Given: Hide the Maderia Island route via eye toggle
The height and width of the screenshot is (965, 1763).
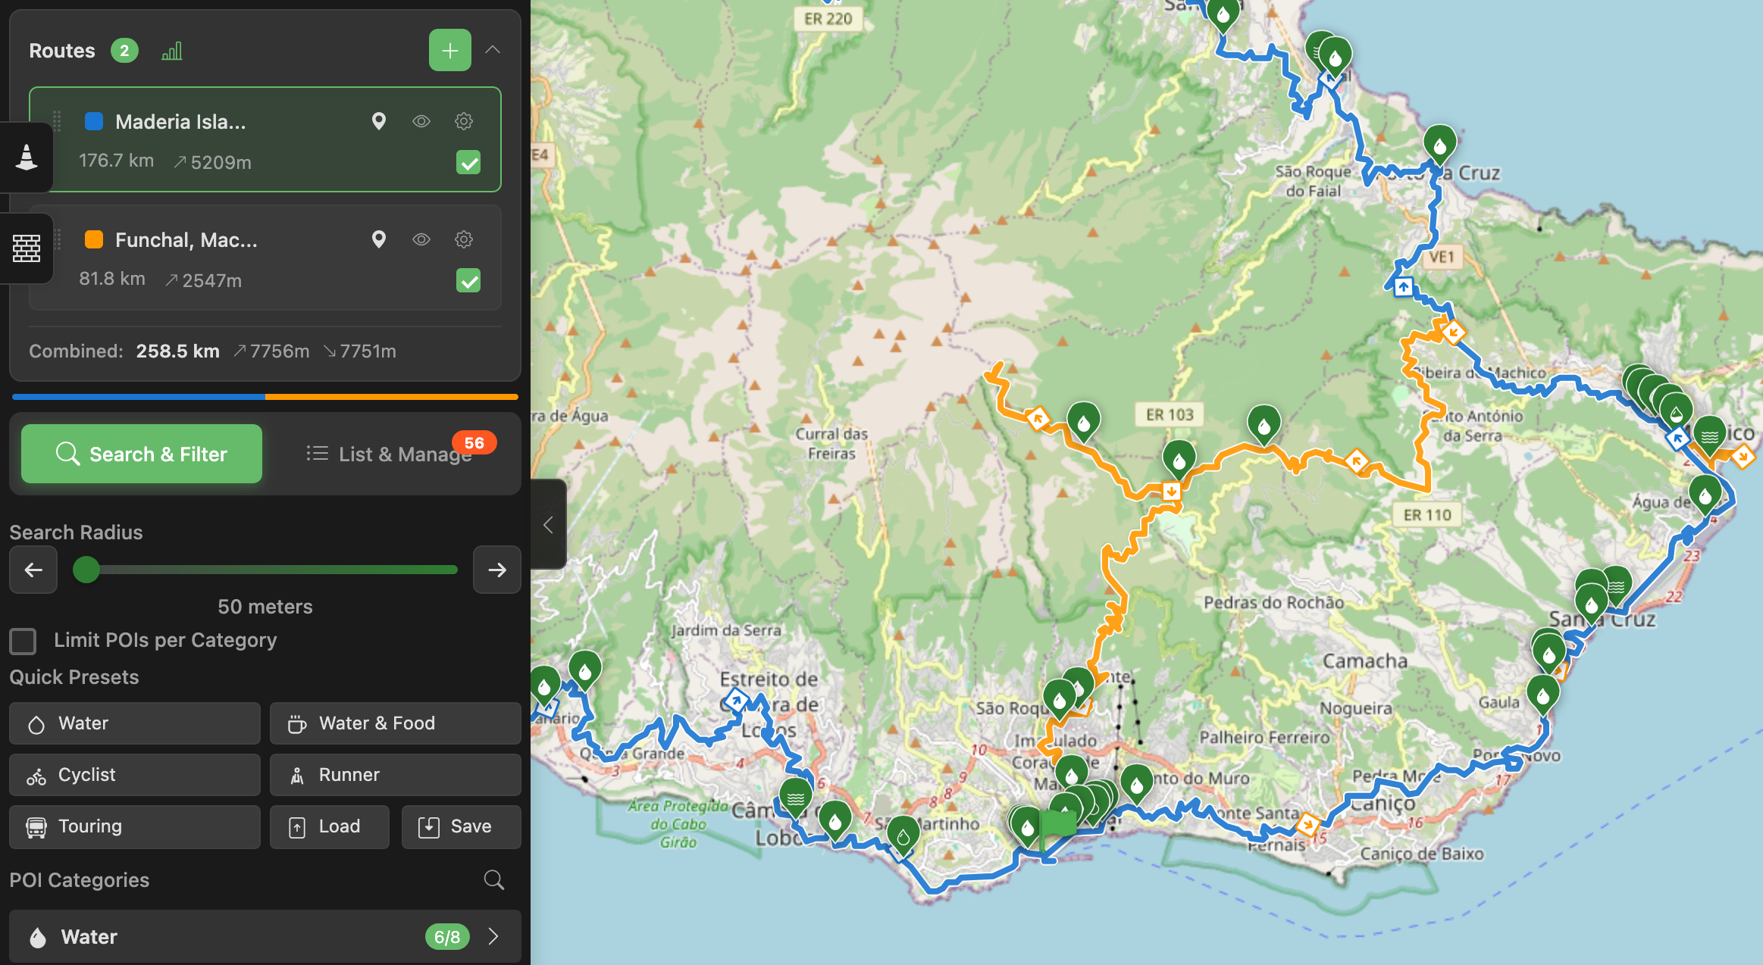Looking at the screenshot, I should pyautogui.click(x=421, y=121).
